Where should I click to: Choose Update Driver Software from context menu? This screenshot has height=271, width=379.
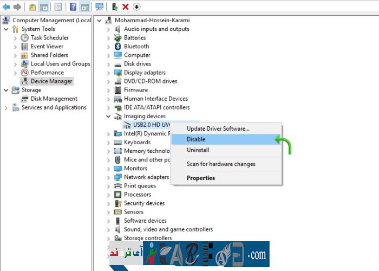click(x=218, y=128)
